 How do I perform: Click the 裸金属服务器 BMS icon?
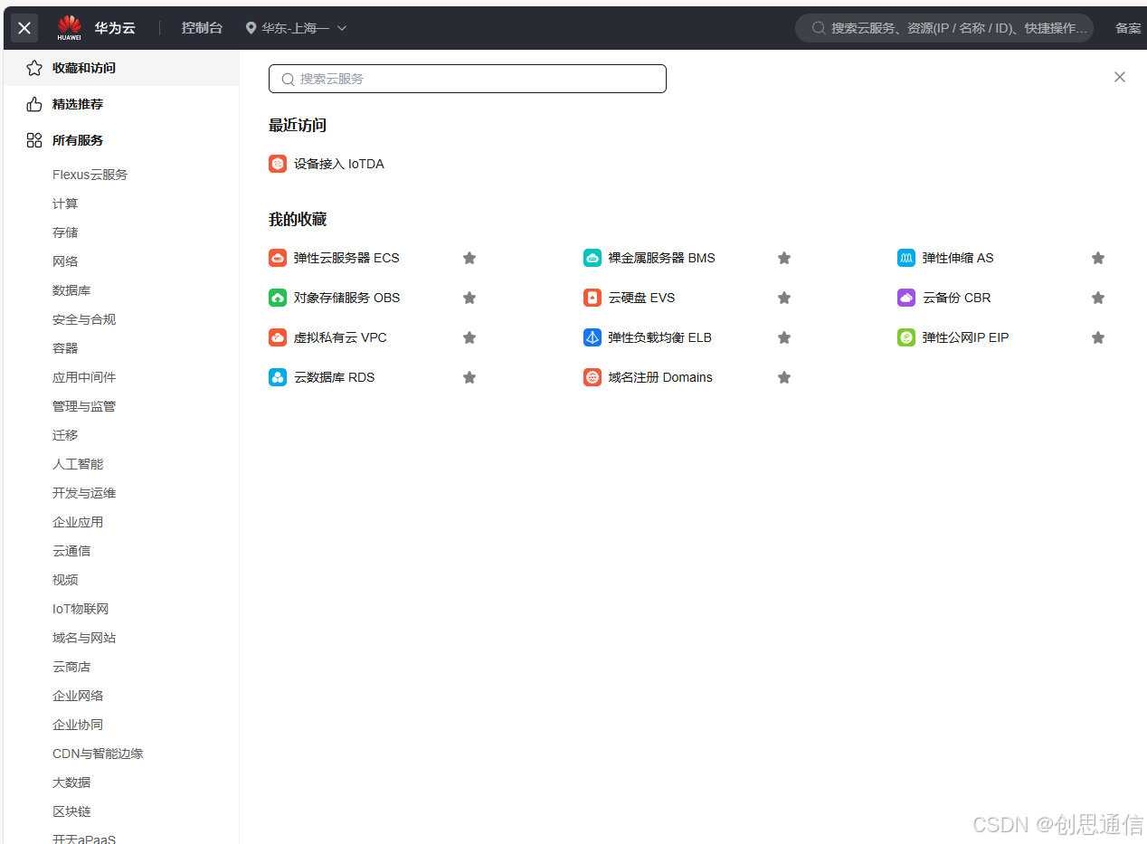click(x=592, y=258)
